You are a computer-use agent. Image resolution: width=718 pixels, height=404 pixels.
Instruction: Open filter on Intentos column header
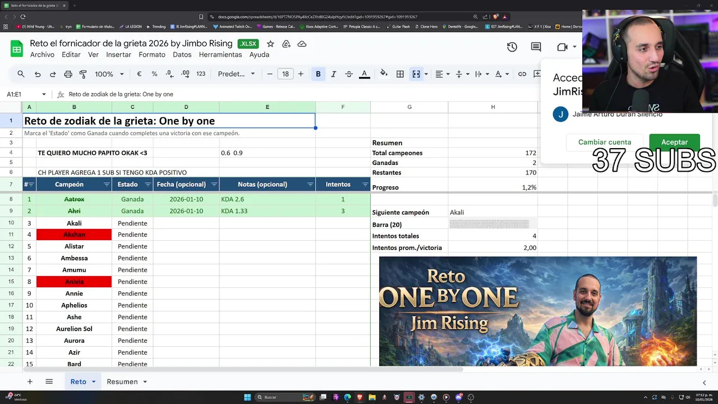coord(365,185)
